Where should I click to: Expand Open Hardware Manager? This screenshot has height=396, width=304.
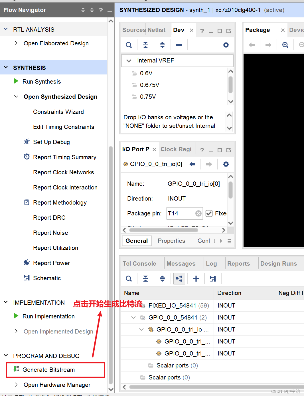[x=16, y=385]
